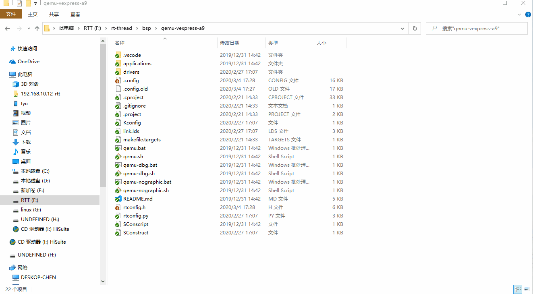The height and width of the screenshot is (294, 533).
Task: Switch to details view in status bar
Action: 518,289
